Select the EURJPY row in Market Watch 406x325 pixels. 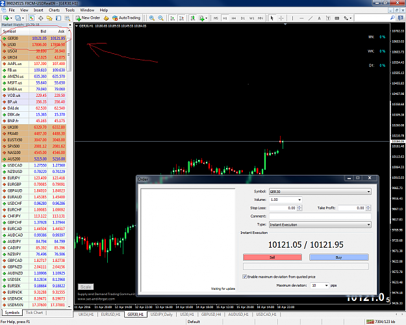pos(34,178)
